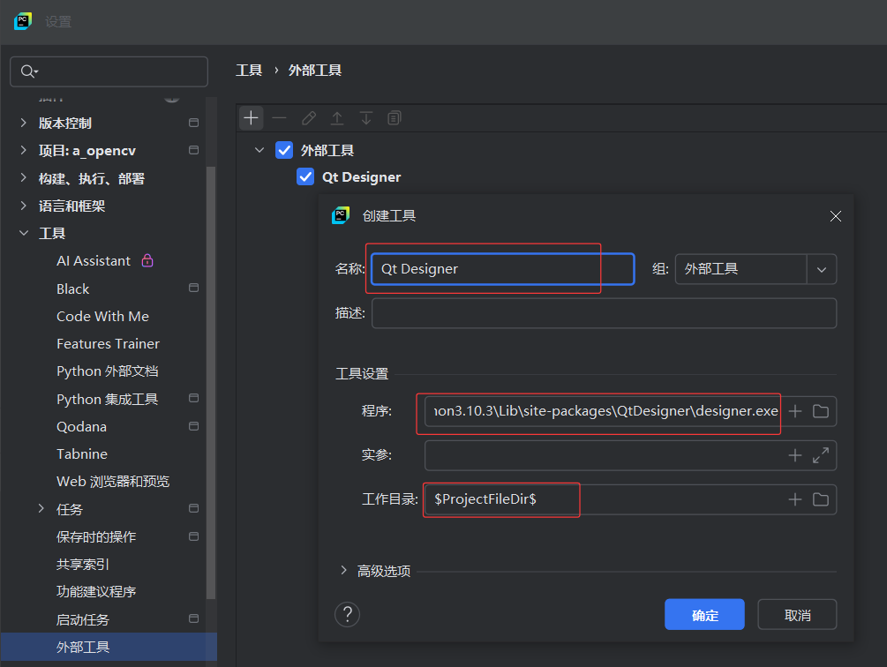Expand the 语言和框架 node

[23, 206]
